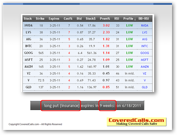Sort table by Profile column header
Screen dimensions: 177x135
pos(129,19)
